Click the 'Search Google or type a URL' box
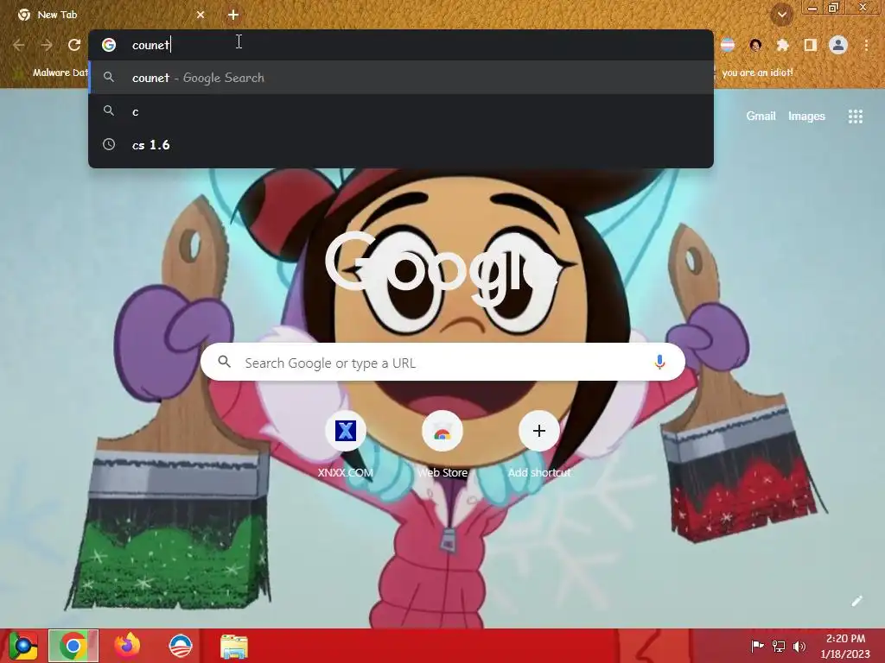 443,362
